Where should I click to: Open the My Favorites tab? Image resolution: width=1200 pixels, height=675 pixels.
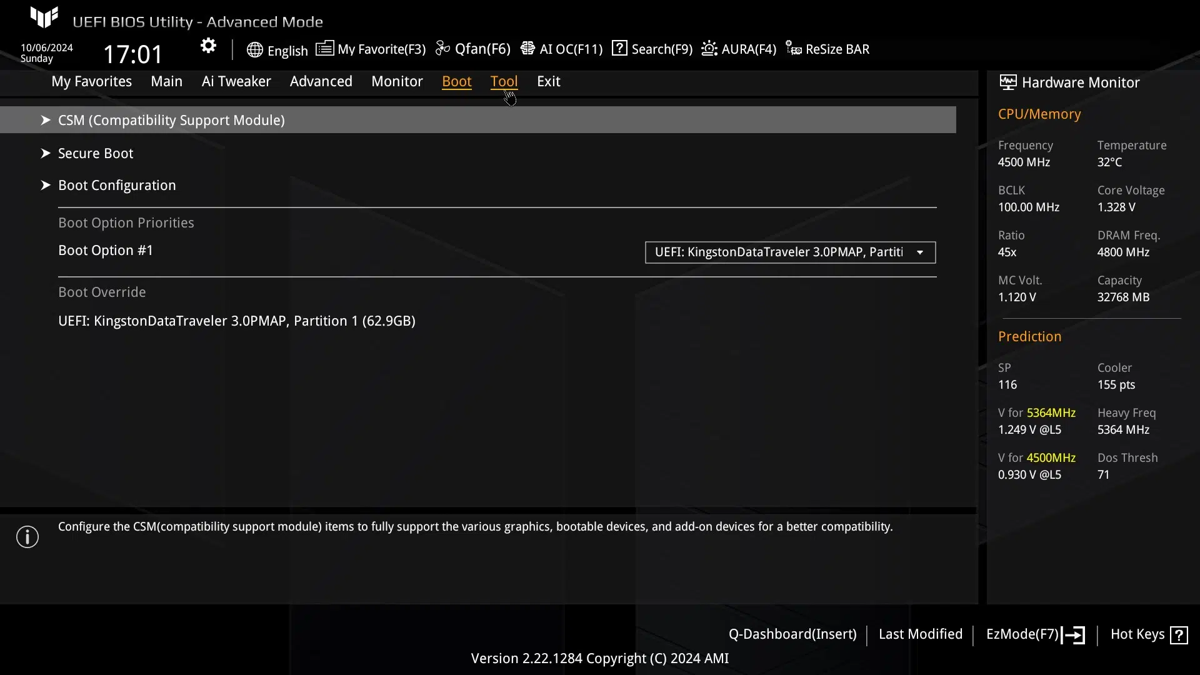91,81
